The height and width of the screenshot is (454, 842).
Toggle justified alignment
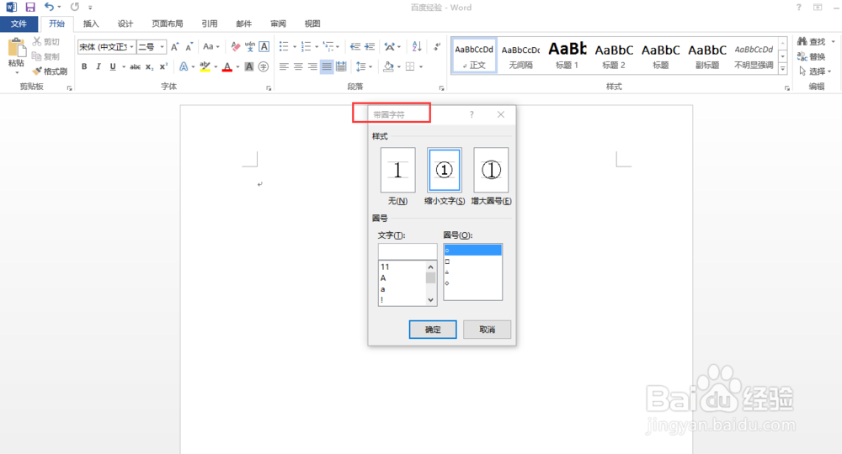point(327,66)
